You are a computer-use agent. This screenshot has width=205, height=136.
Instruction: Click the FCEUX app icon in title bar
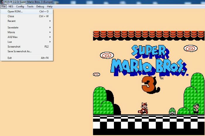[2, 2]
